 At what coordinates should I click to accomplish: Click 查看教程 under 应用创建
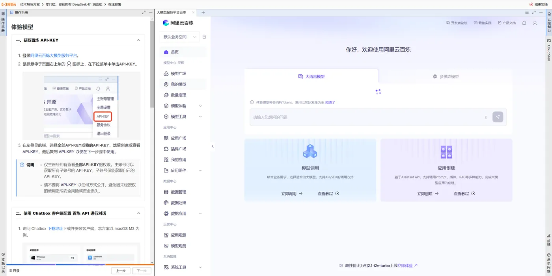pos(464,194)
